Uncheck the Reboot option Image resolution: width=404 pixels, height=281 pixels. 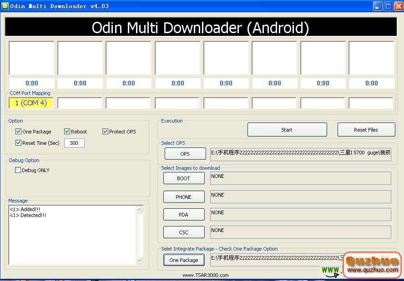67,132
